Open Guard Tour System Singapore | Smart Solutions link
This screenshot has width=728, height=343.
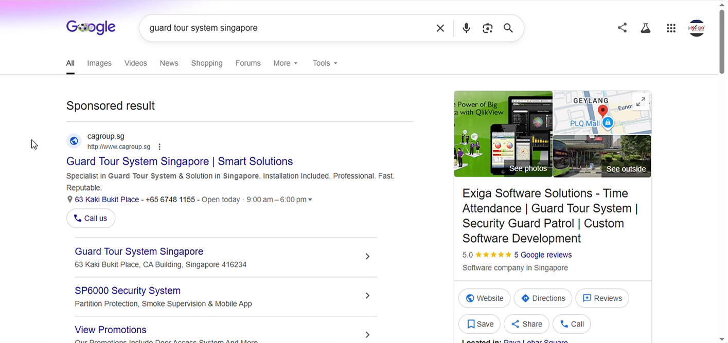click(x=180, y=161)
